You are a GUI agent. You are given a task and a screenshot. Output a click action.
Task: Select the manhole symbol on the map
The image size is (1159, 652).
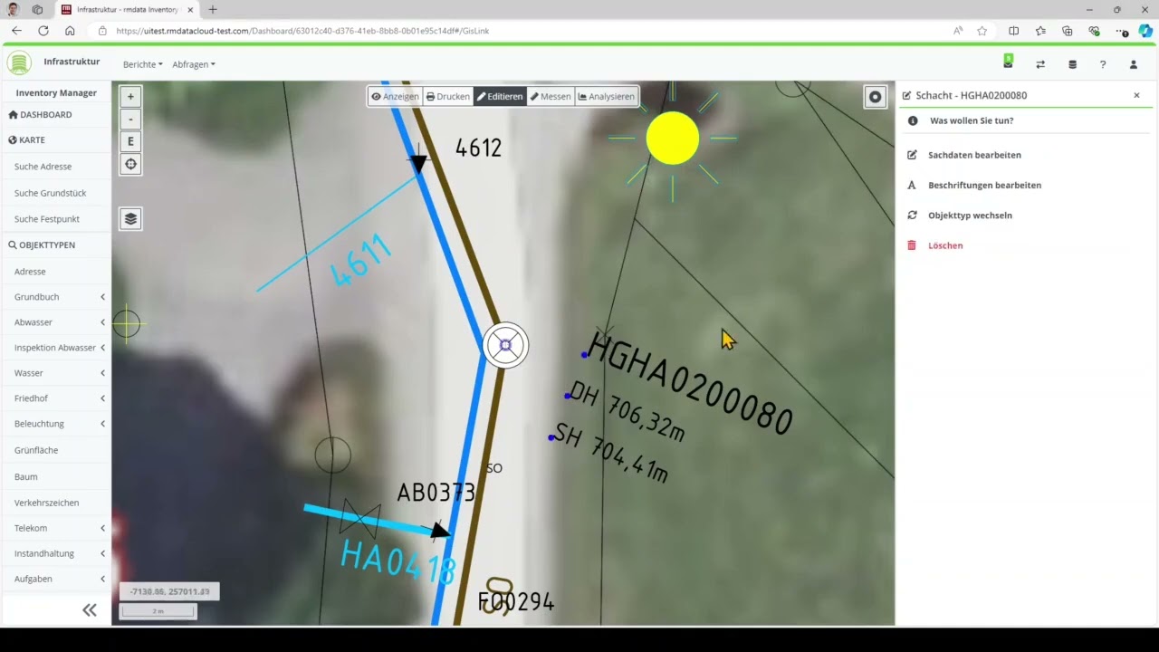click(505, 345)
